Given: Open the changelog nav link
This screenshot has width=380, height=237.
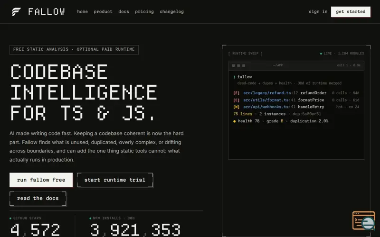Looking at the screenshot, I should pos(171,11).
